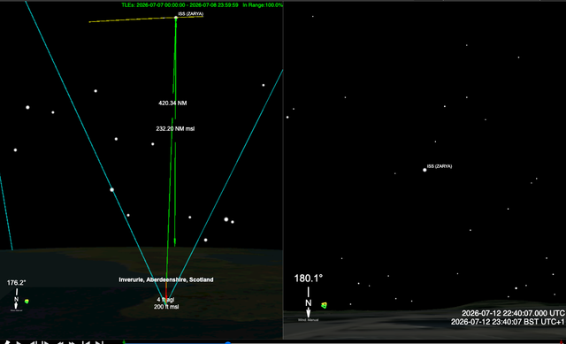Click the Wind Manual label under the left compass
Image resolution: width=566 pixels, height=344 pixels.
[16, 310]
